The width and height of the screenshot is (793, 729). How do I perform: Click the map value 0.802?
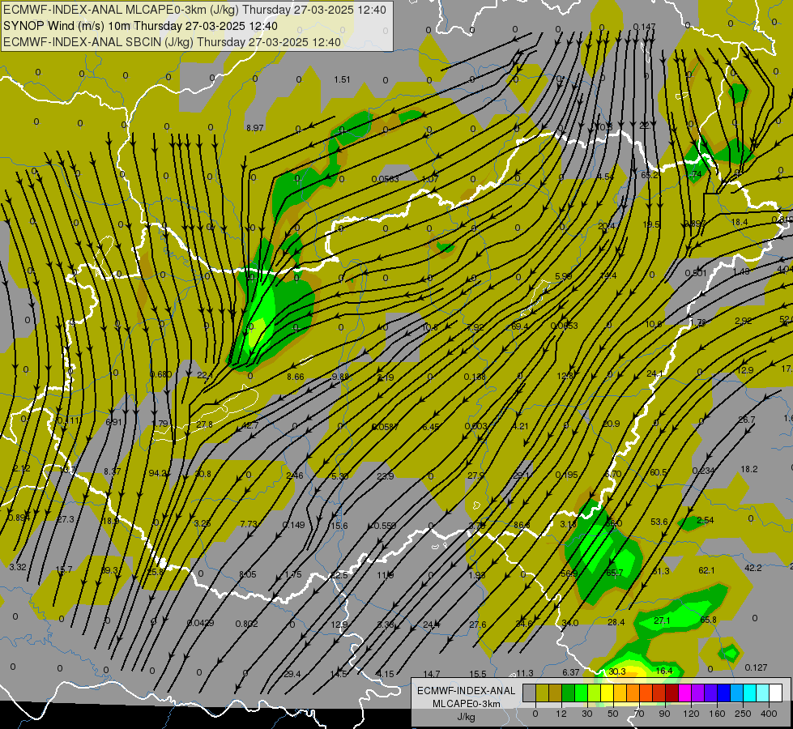click(247, 624)
